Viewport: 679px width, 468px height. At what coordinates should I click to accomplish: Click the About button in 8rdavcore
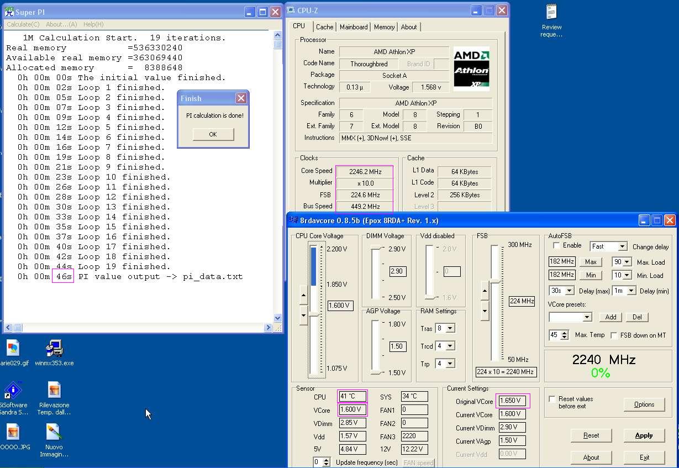tap(591, 458)
